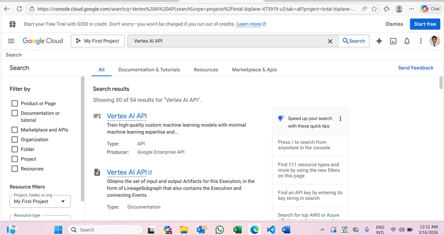Follow the Learn more link
Image resolution: width=444 pixels, height=235 pixels.
251,24
